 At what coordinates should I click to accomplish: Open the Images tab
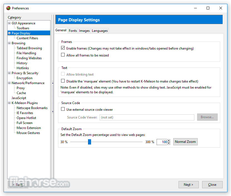pos(84,31)
